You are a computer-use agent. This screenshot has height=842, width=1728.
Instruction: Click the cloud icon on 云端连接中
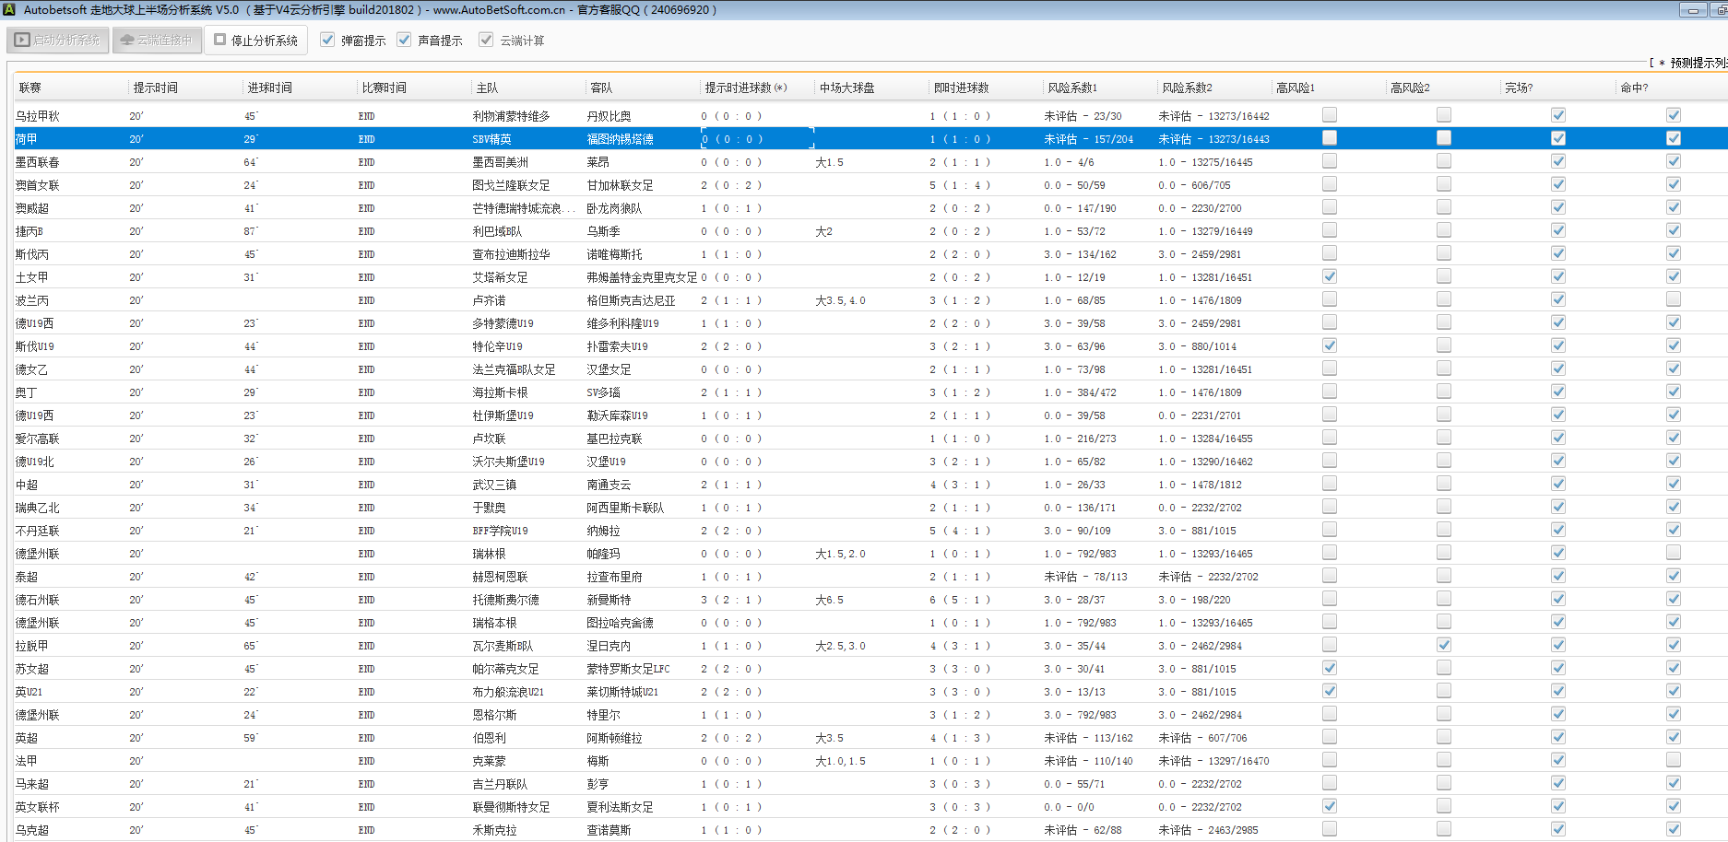click(x=127, y=41)
